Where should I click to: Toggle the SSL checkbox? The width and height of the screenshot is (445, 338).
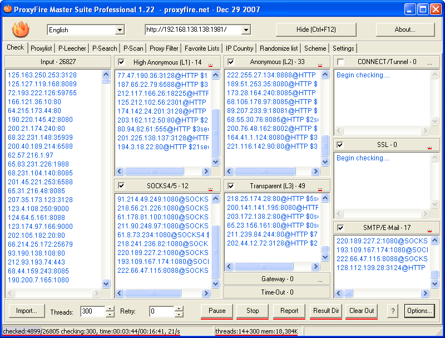click(x=340, y=145)
